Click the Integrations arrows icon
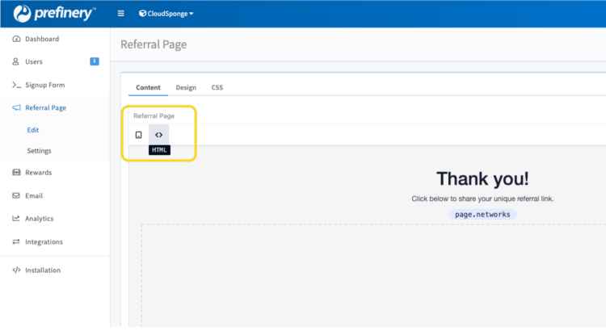 click(x=16, y=241)
